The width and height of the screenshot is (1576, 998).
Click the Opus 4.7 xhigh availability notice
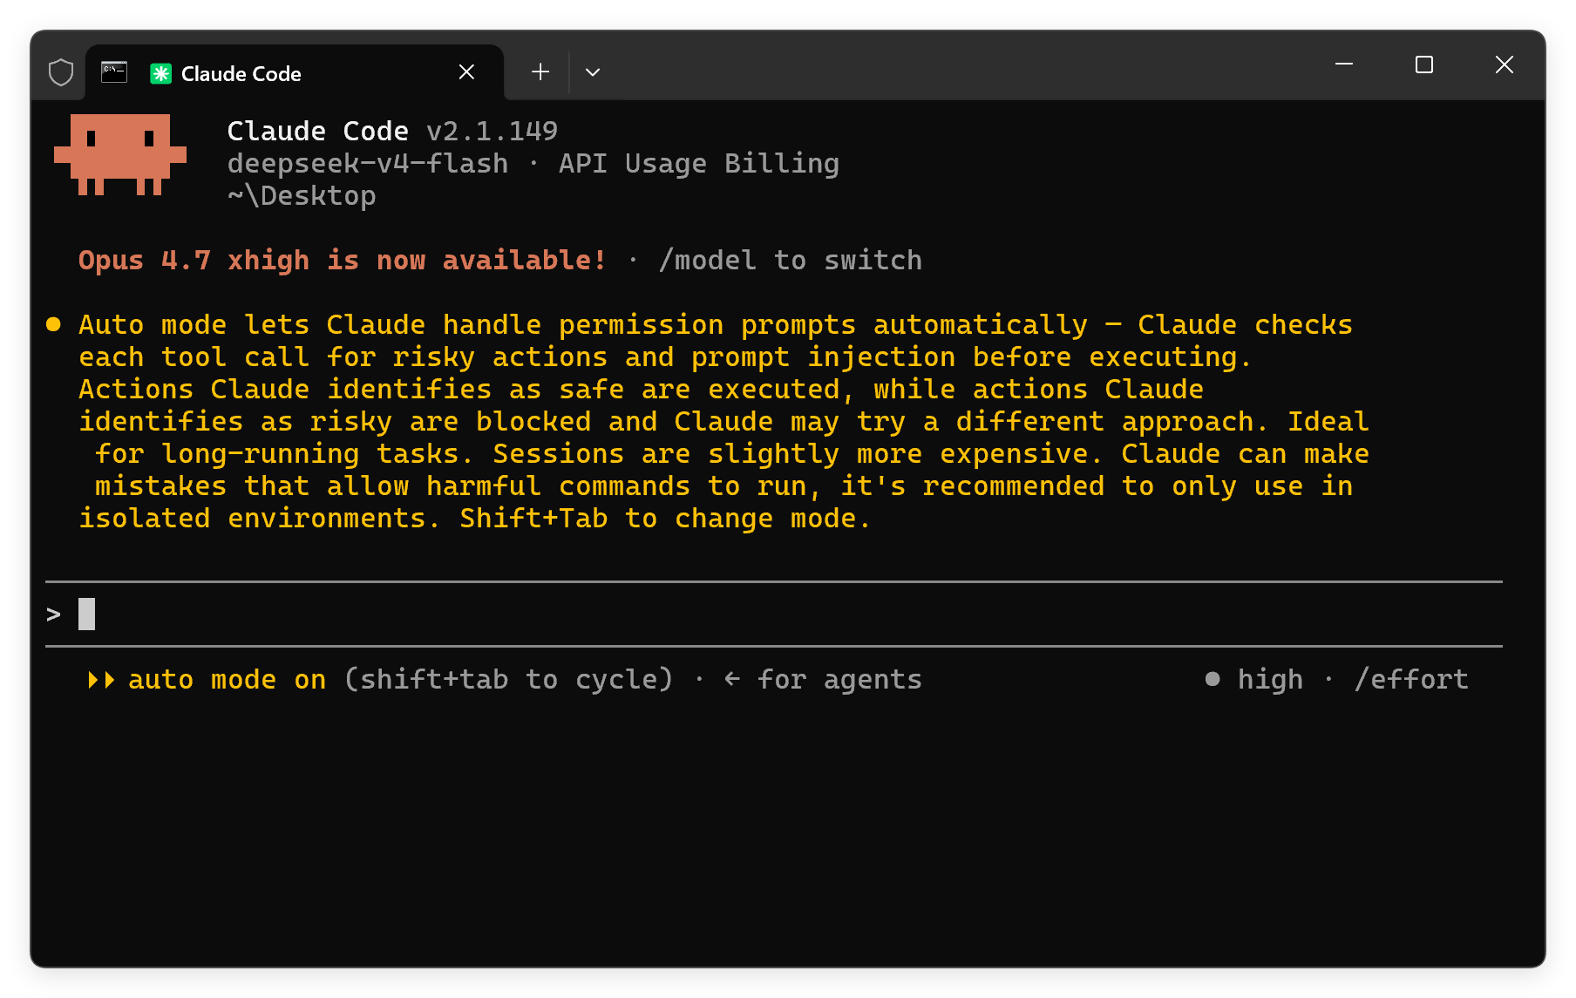click(343, 261)
